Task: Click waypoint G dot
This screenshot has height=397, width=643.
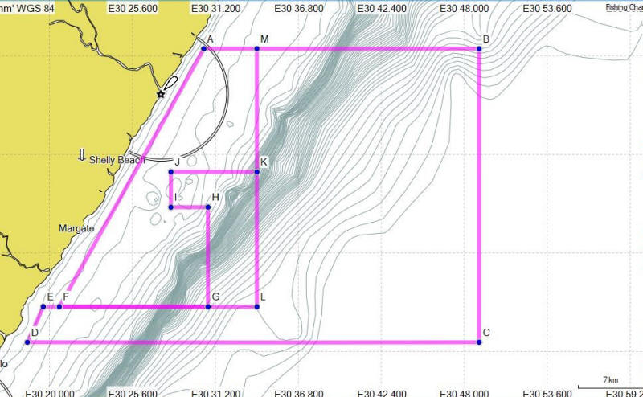Action: coord(208,307)
